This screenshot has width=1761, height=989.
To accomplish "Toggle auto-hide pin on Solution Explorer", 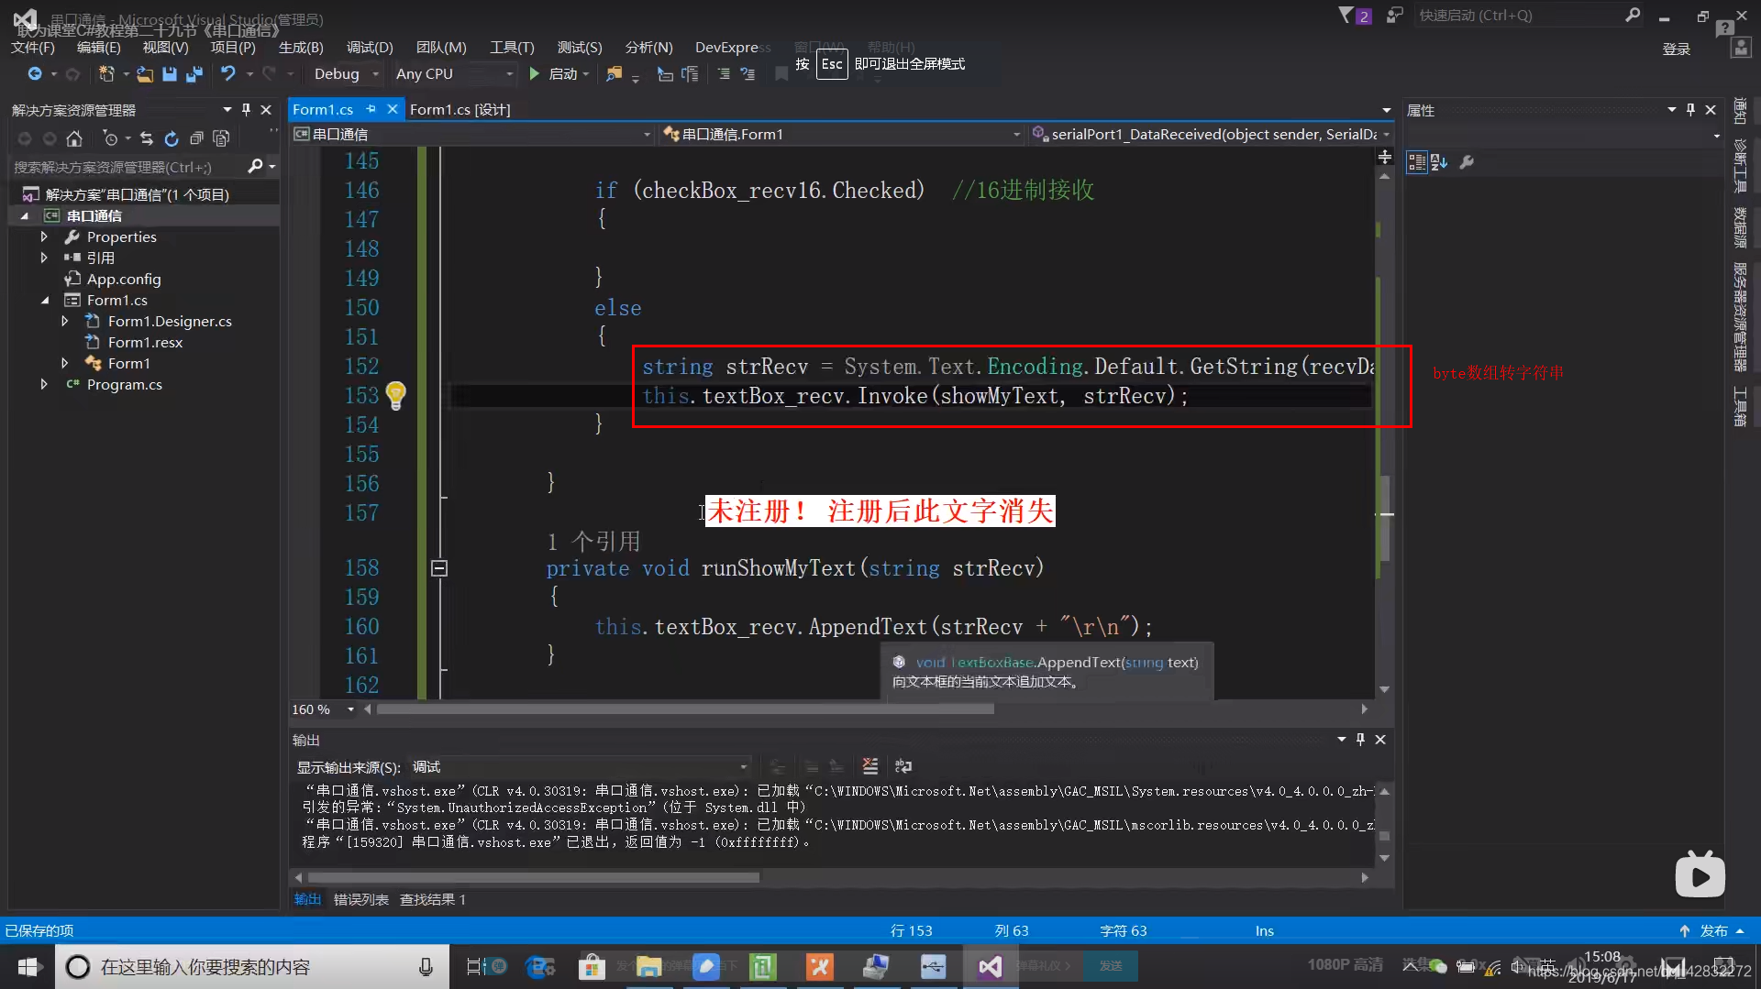I will (246, 110).
